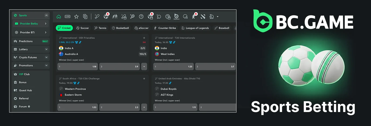The image size is (371, 126).
Task: Open favorites star in top toolbar
Action: (76, 17)
